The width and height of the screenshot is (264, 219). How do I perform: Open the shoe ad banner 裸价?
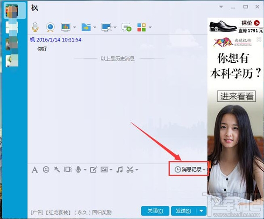tap(235, 26)
